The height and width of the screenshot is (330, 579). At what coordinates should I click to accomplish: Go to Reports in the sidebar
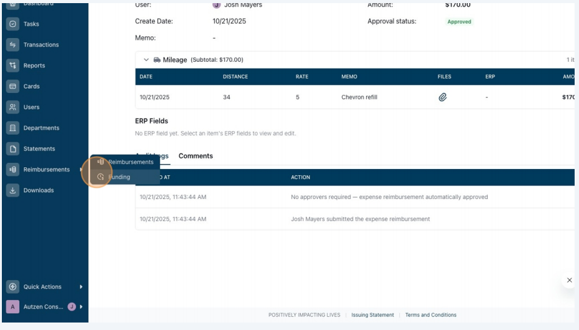pyautogui.click(x=34, y=66)
